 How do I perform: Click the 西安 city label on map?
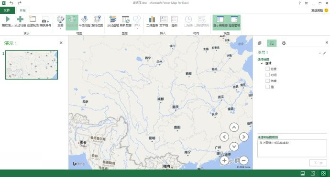(189, 74)
